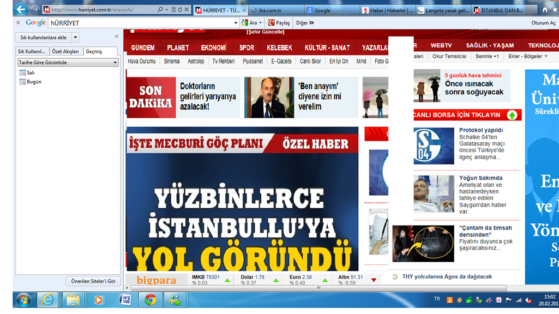Viewport: 559px width, 314px height.
Task: Click the Yoğun bakımda hospital photo thumbnail
Action: point(434,194)
